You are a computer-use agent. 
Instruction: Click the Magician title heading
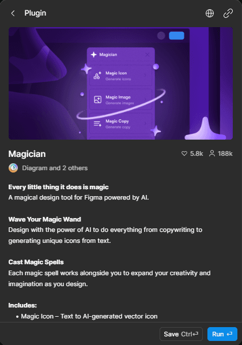click(x=27, y=154)
